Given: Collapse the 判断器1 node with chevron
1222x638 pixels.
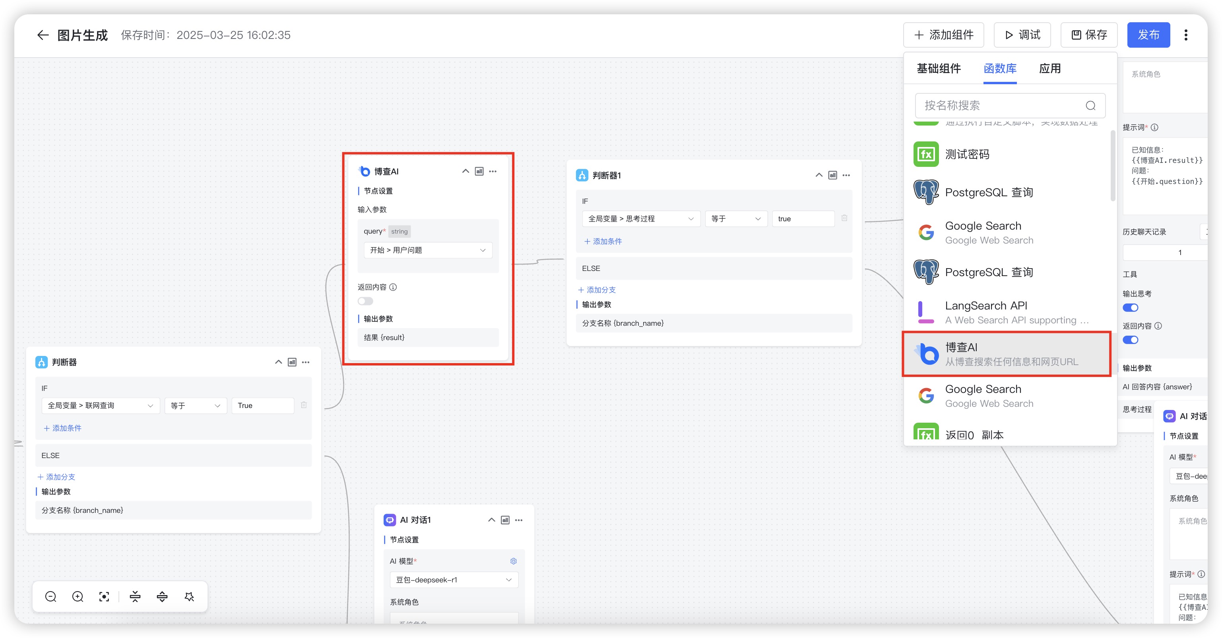Looking at the screenshot, I should tap(819, 175).
